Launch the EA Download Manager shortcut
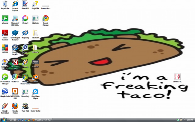This screenshot has width=195, height=122. click(x=5, y=79)
